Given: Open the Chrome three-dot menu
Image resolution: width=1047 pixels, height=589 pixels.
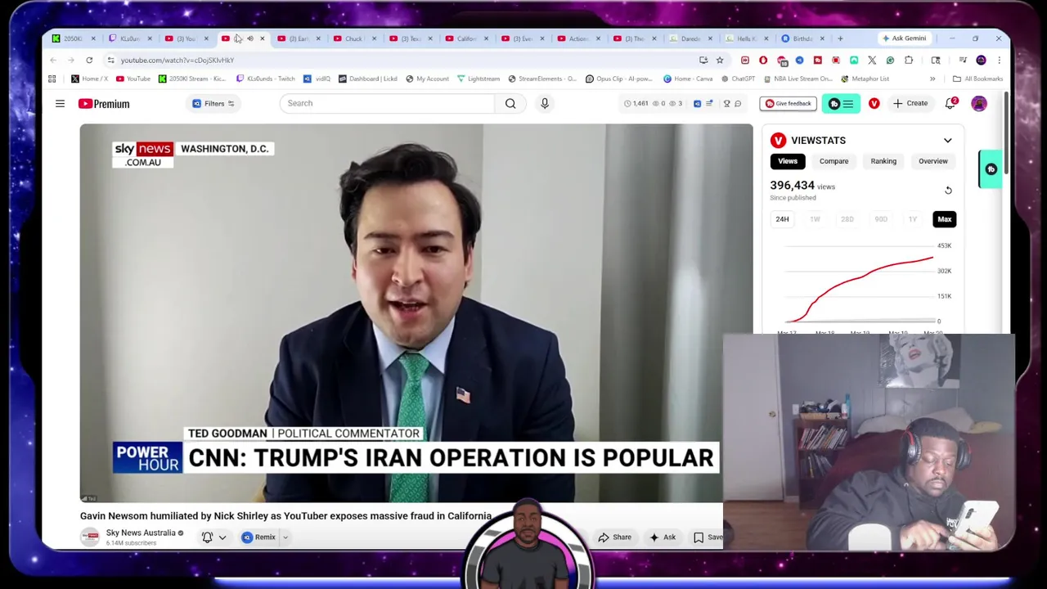Looking at the screenshot, I should (999, 60).
